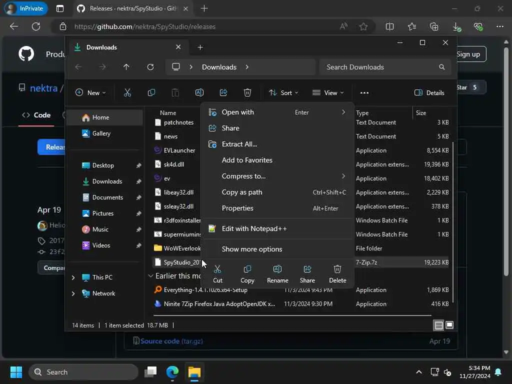This screenshot has width=512, height=384.
Task: Go up one folder with the up arrow
Action: point(126,67)
